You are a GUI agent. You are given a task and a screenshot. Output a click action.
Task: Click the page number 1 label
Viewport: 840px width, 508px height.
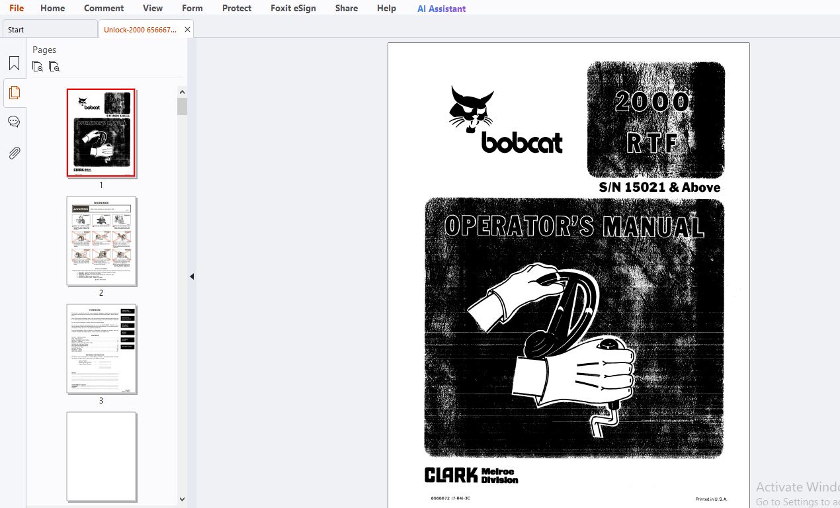click(101, 185)
